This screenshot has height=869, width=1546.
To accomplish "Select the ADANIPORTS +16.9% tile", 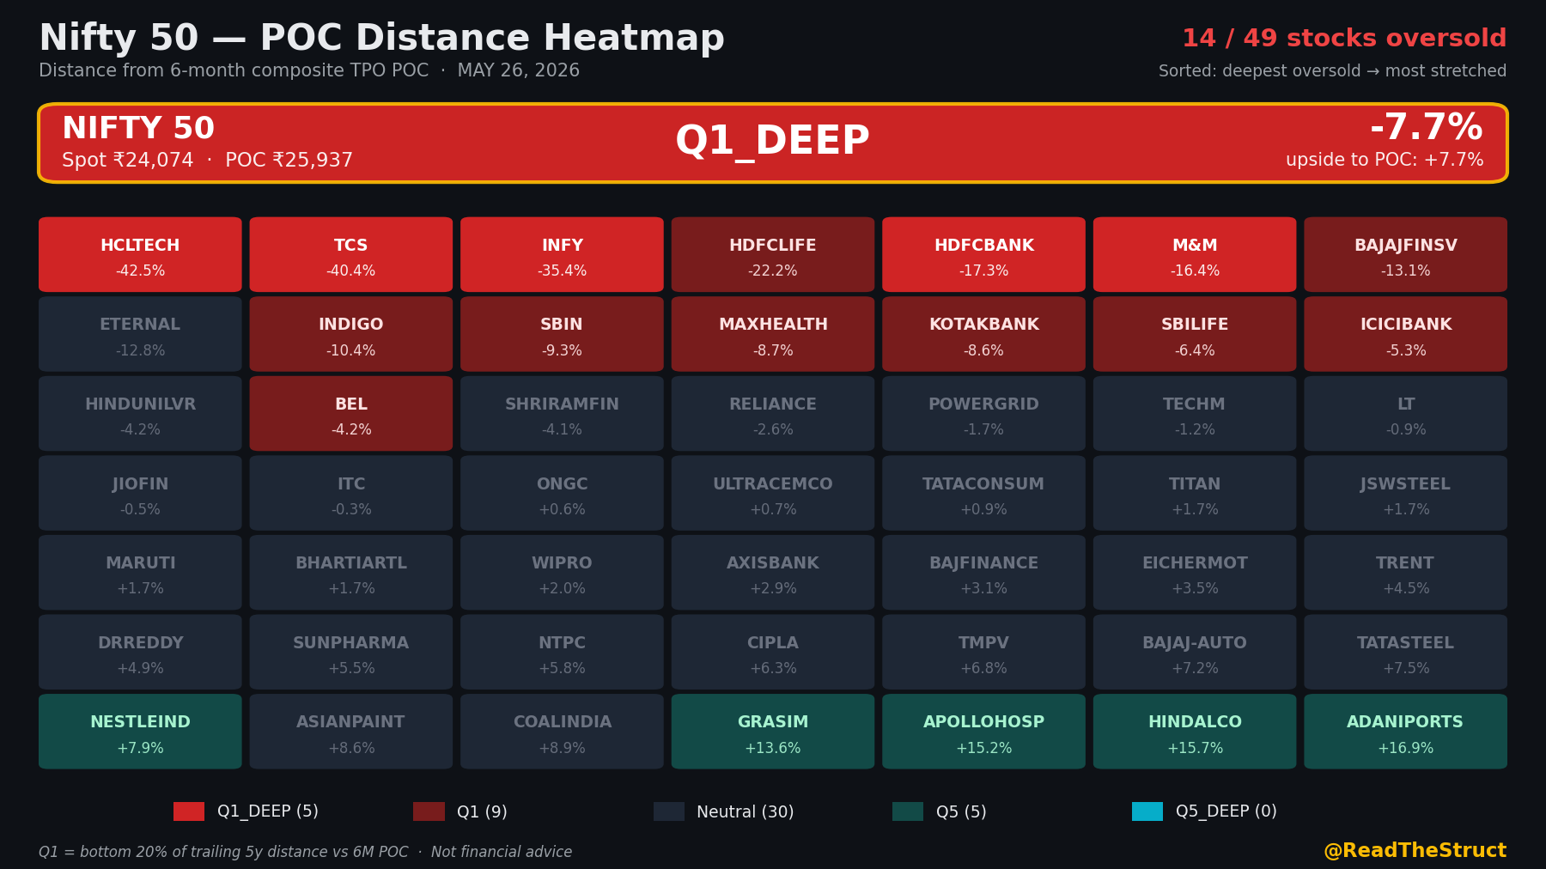I will point(1405,732).
